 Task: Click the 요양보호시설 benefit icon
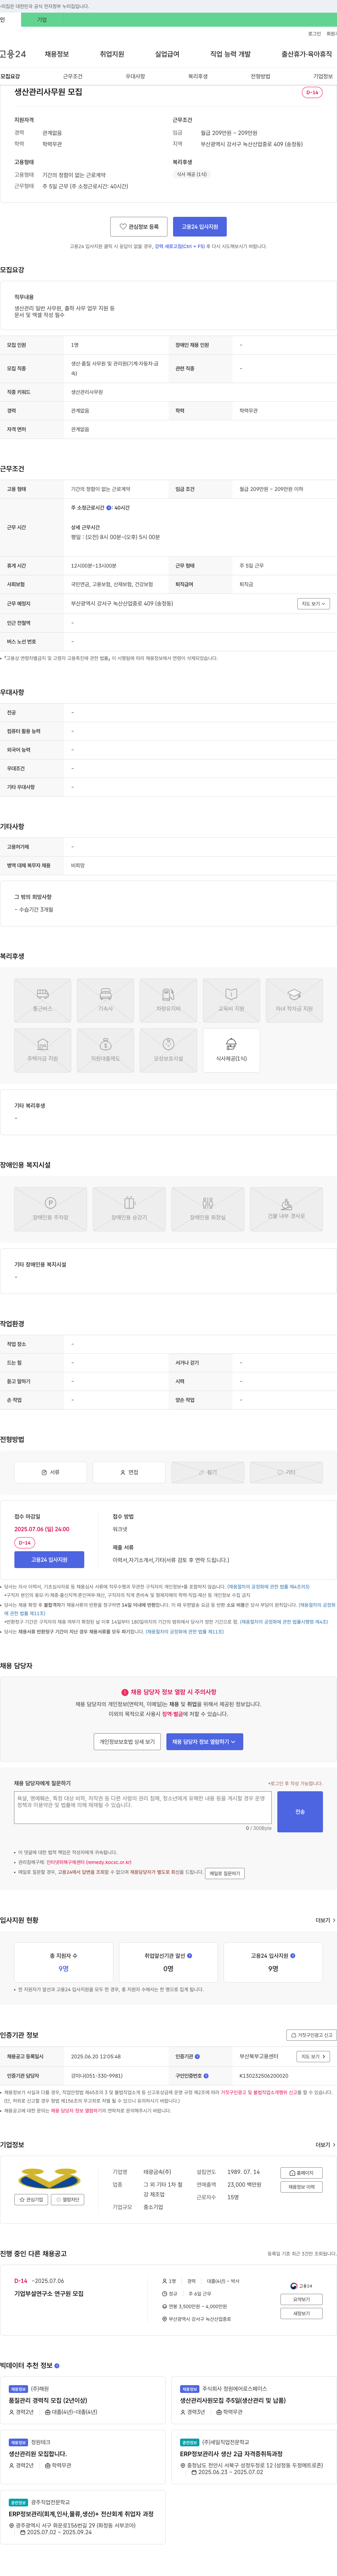[168, 1044]
